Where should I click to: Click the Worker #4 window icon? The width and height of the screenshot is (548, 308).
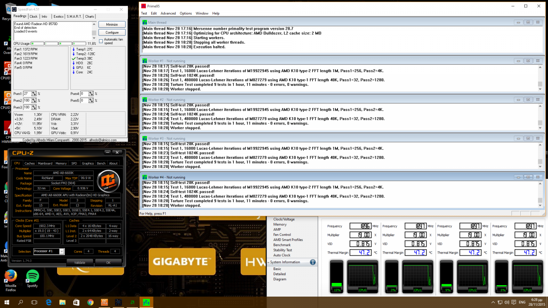(x=145, y=177)
